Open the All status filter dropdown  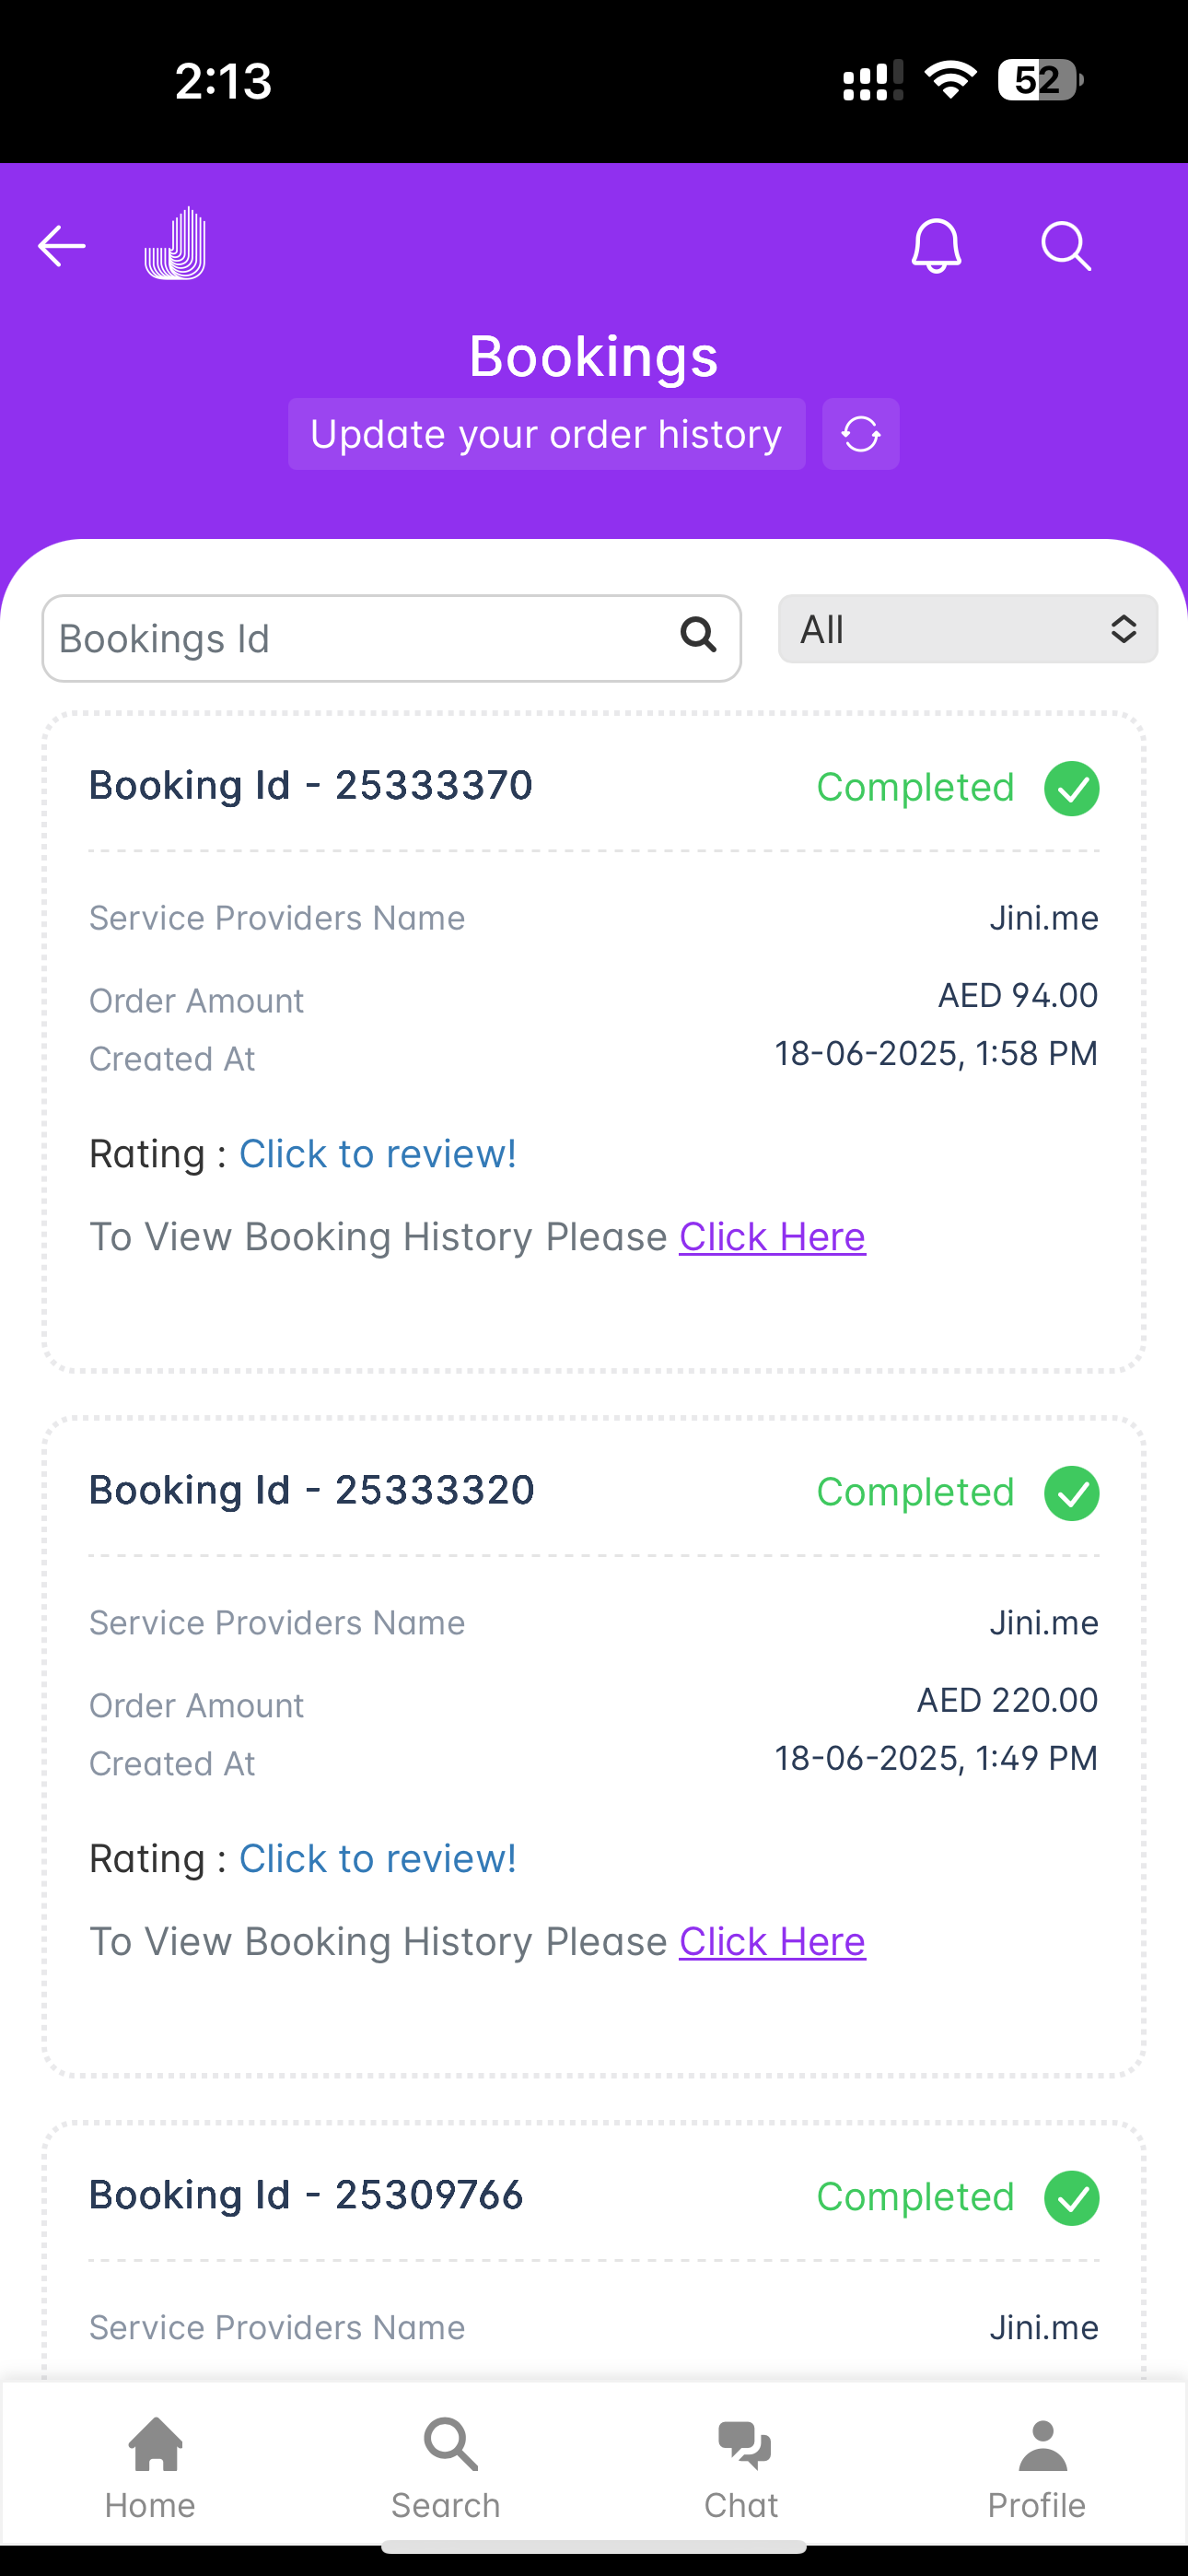968,629
